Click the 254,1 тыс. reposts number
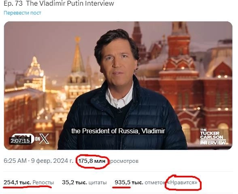 (17, 182)
